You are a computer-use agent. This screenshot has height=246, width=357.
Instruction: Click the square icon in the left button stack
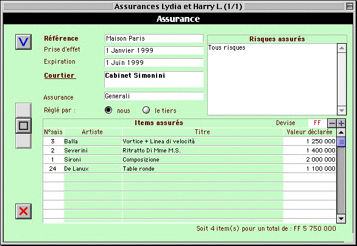(23, 126)
